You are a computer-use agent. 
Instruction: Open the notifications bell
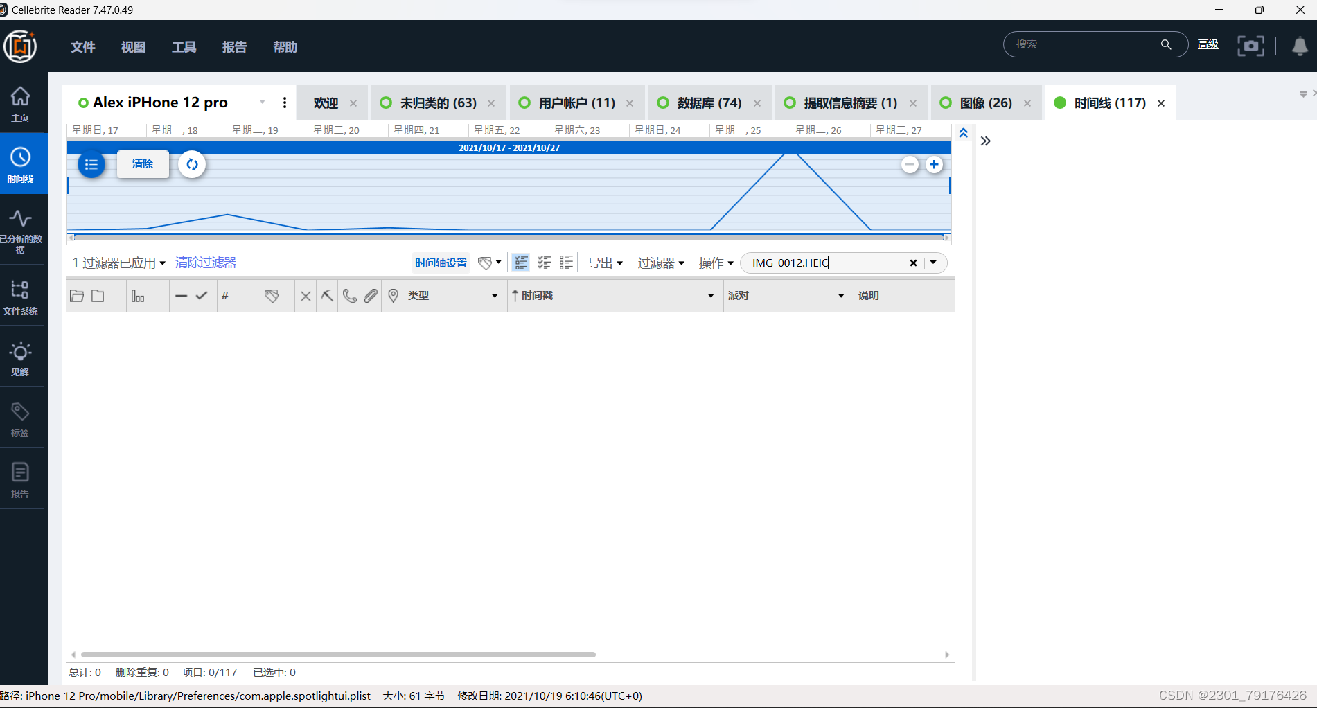click(x=1300, y=46)
